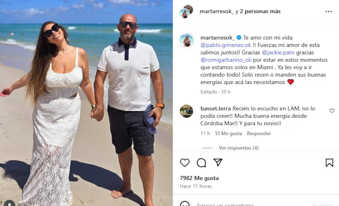Open martarresok_ avatar beside the caption
The height and width of the screenshot is (206, 339).
(186, 40)
